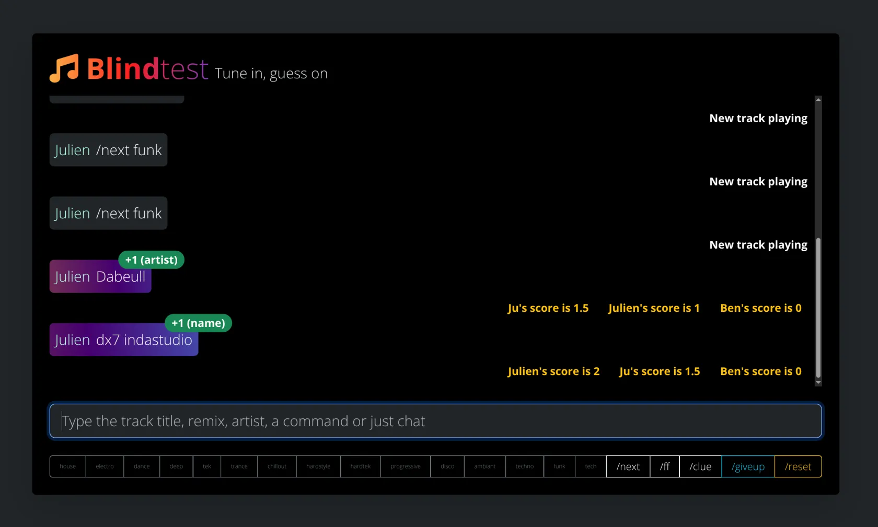This screenshot has width=878, height=527.
Task: Click the /giveup command button
Action: pos(748,466)
